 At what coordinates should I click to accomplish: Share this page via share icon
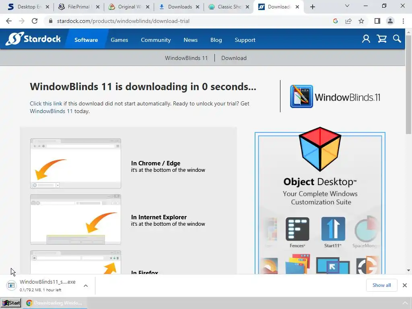pos(348,21)
